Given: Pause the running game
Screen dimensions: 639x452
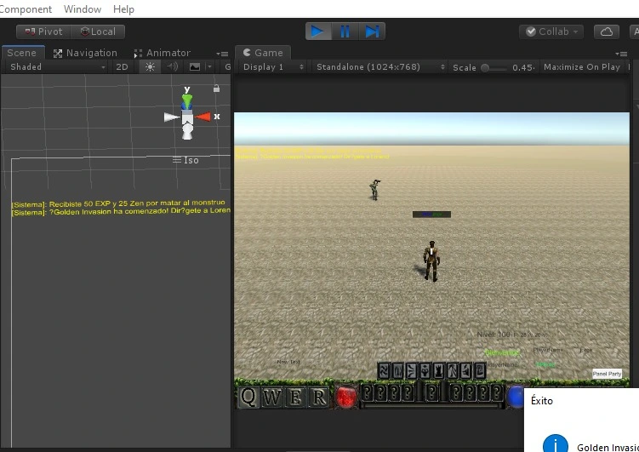Looking at the screenshot, I should point(345,31).
